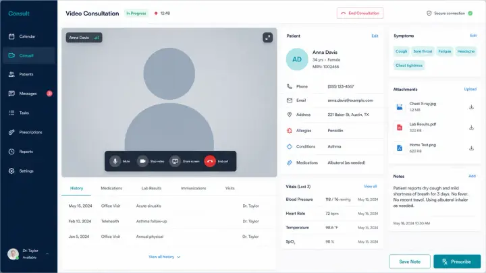
Task: Click patient email anna.davis@example.com
Action: click(350, 100)
